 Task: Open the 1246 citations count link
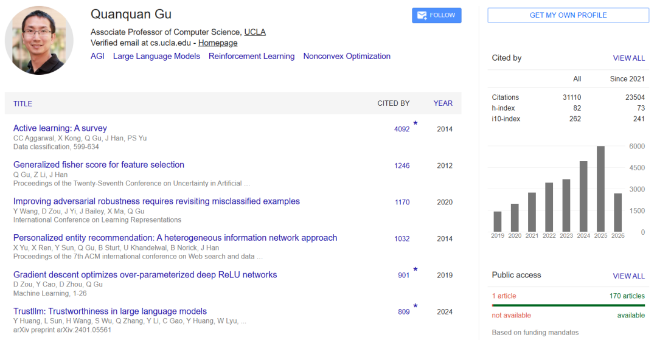click(402, 166)
